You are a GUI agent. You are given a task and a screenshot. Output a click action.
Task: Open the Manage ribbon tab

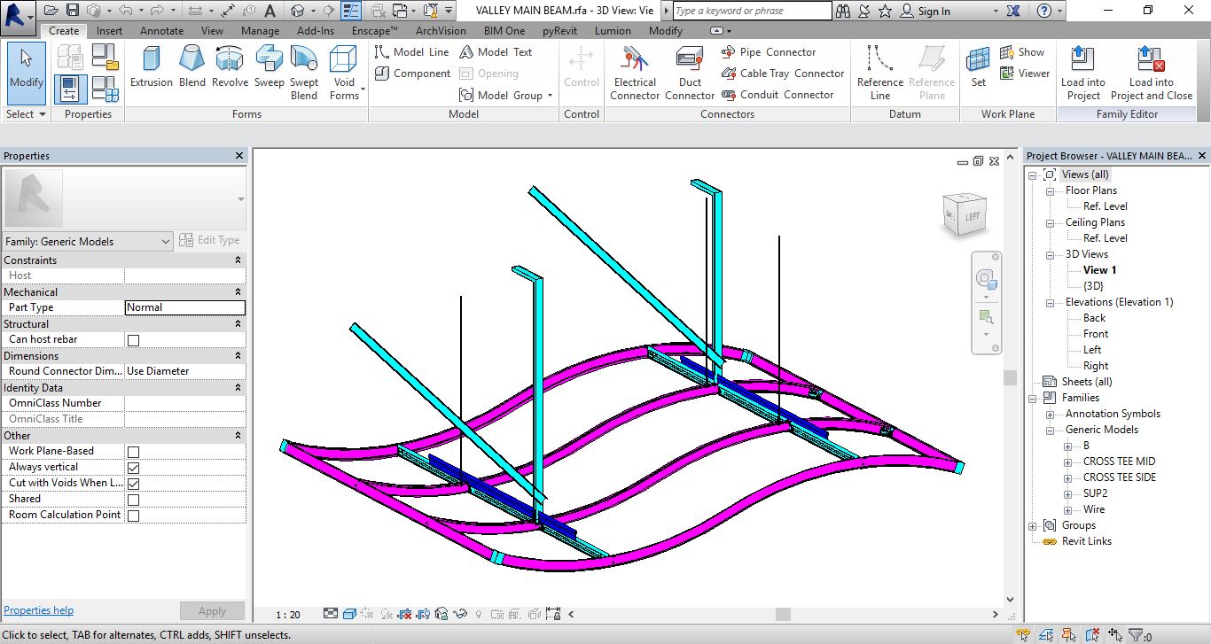pyautogui.click(x=260, y=31)
